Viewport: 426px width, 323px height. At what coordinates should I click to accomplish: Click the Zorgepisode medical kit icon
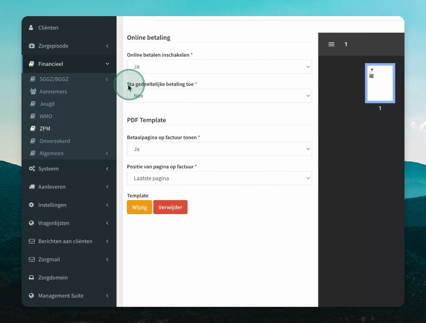pyautogui.click(x=31, y=46)
